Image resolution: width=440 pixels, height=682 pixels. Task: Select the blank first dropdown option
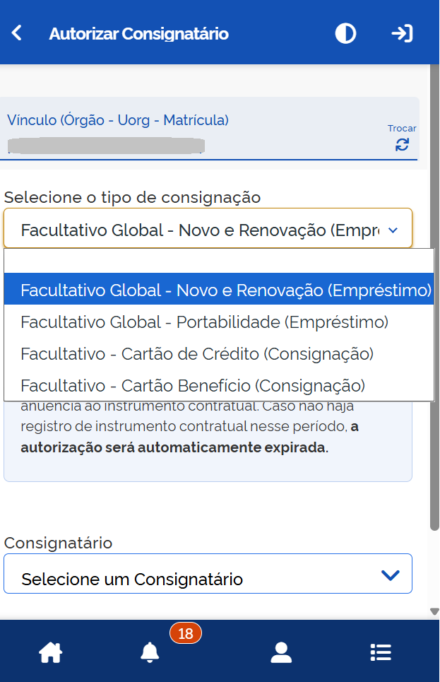coord(219,261)
